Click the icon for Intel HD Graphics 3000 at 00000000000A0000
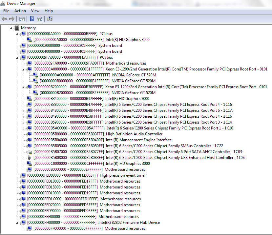 pos(29,40)
